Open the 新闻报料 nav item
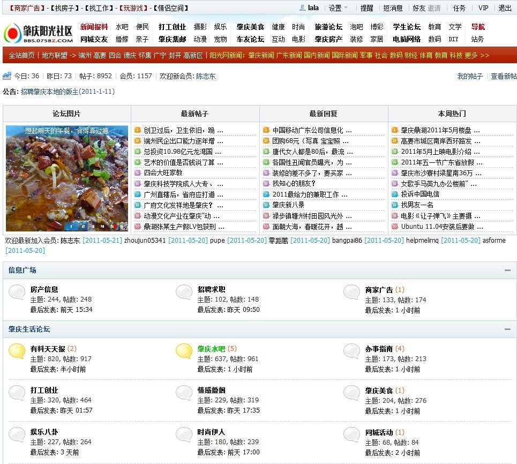 (x=94, y=27)
